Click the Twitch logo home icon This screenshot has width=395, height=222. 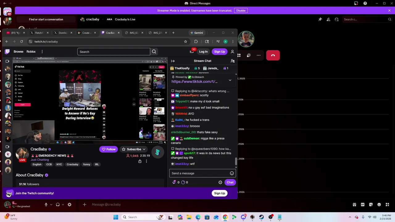pos(7,51)
